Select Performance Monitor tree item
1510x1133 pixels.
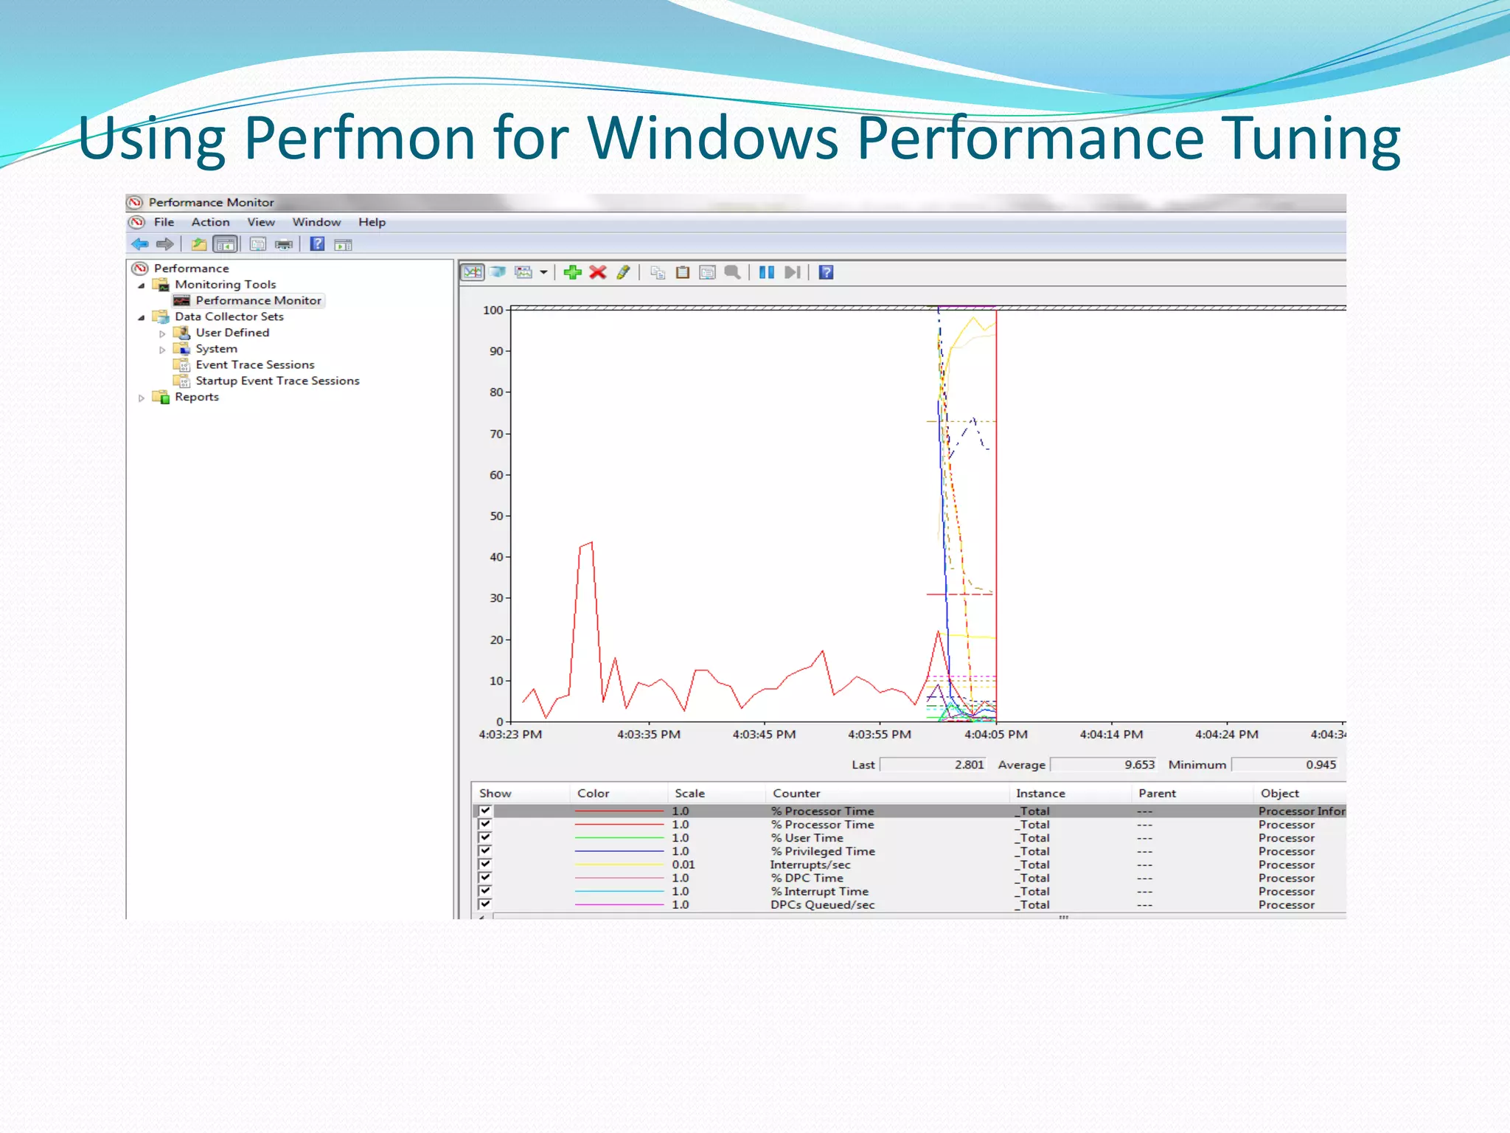[x=258, y=301]
